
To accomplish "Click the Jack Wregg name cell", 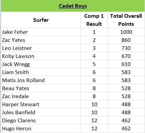I will (x=41, y=64).
